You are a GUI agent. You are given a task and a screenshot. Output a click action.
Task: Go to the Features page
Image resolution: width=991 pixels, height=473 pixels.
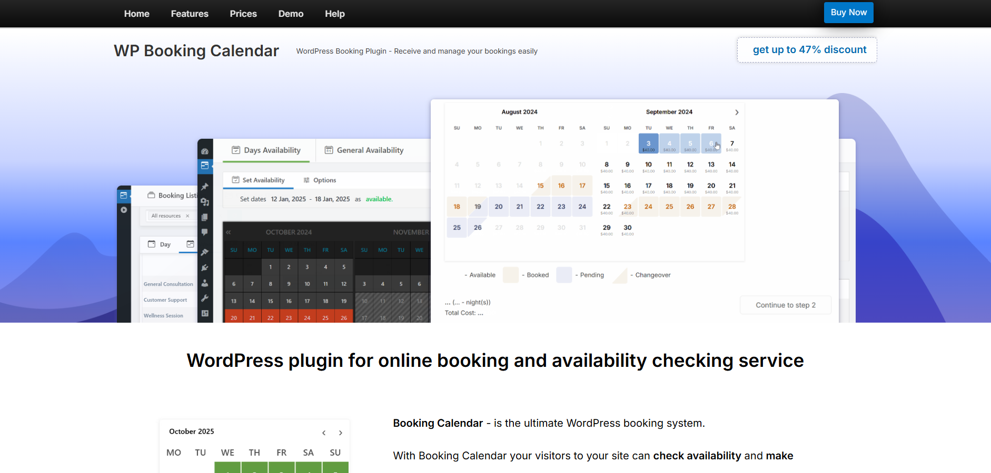[190, 14]
